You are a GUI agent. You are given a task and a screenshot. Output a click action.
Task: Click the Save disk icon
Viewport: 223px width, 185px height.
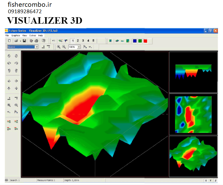coord(24,41)
